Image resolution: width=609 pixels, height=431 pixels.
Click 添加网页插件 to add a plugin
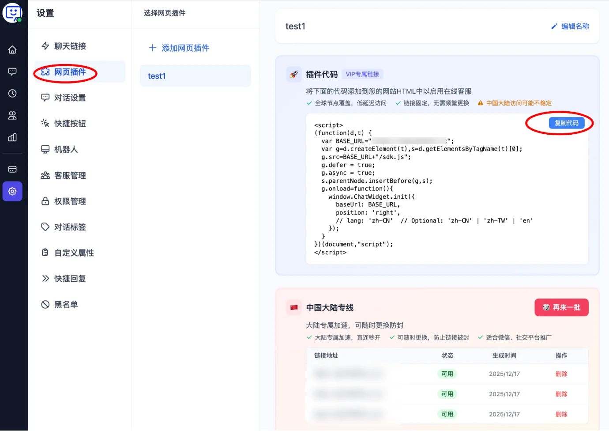178,48
